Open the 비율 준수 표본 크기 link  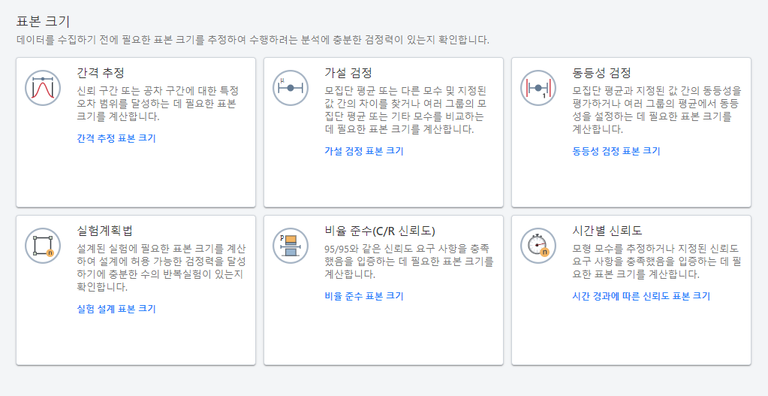pos(364,296)
